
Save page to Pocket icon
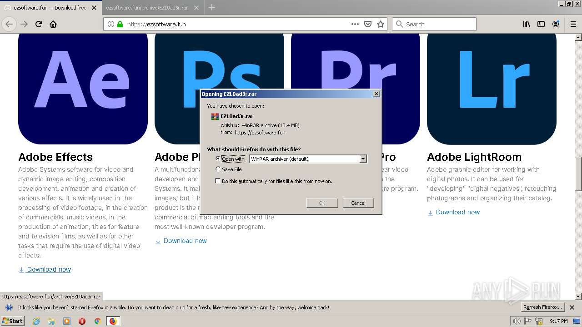tap(368, 24)
